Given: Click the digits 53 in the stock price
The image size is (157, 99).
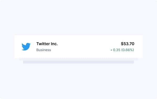Looking at the screenshot, I should pyautogui.click(x=126, y=44).
